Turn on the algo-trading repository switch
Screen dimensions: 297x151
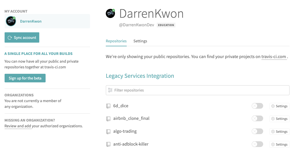[257, 131]
